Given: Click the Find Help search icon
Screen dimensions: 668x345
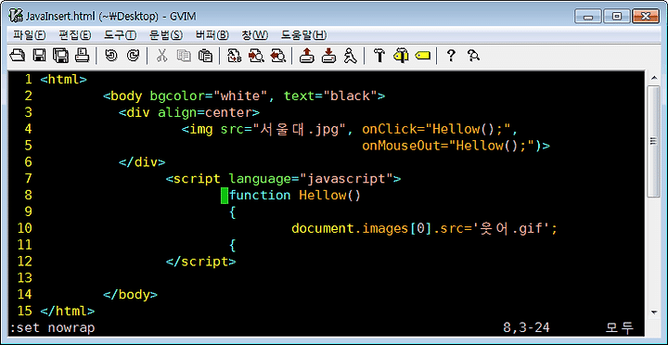Looking at the screenshot, I should click(x=473, y=56).
